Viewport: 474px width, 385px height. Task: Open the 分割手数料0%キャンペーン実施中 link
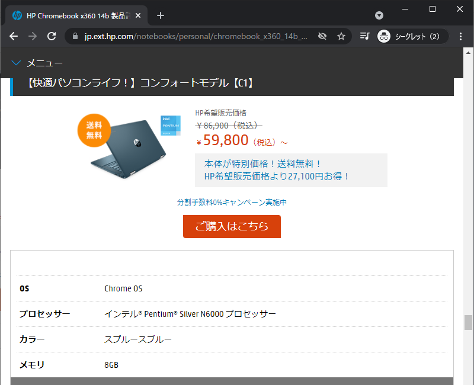232,202
